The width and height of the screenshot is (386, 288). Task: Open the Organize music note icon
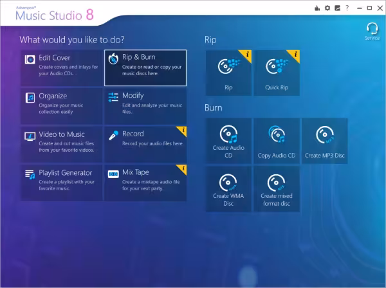point(30,98)
